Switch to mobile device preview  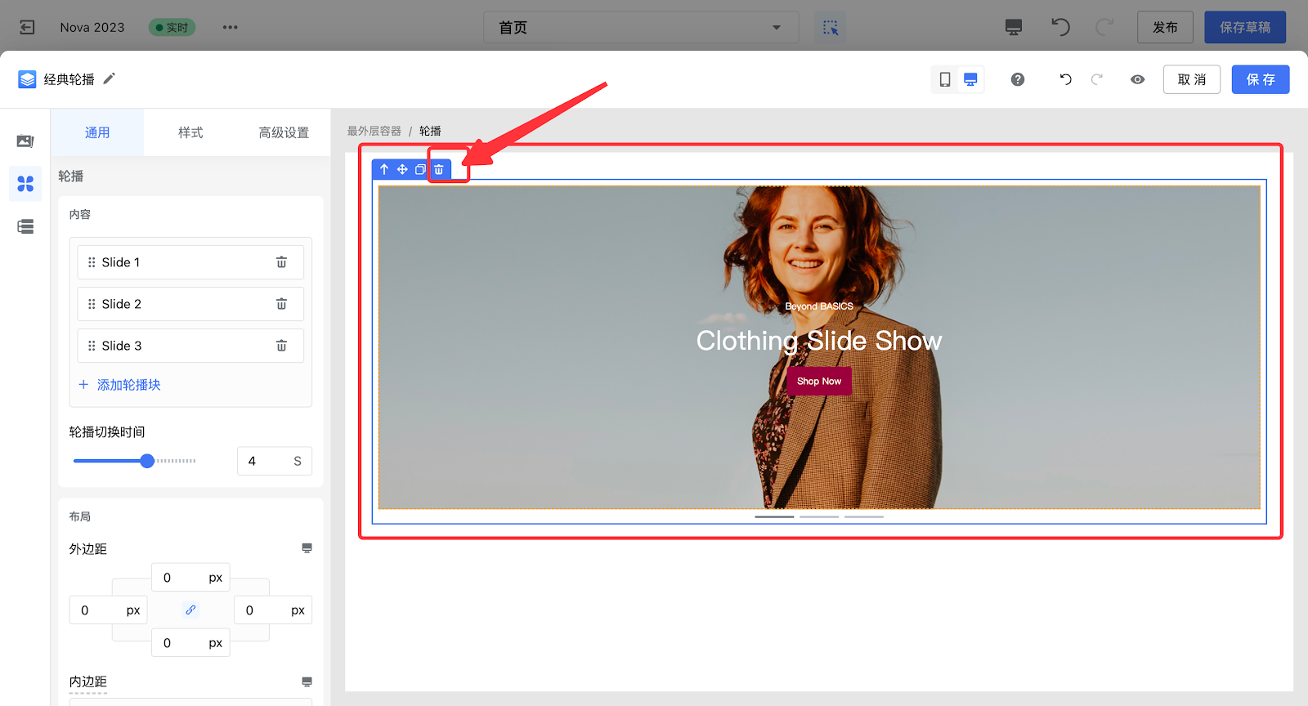[x=945, y=79]
